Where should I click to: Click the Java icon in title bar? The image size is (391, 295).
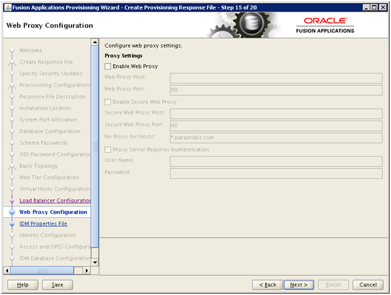[7, 7]
